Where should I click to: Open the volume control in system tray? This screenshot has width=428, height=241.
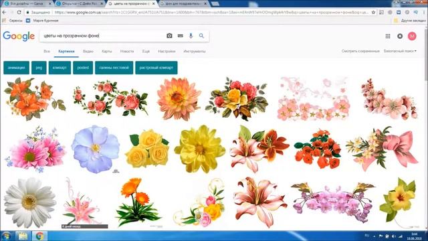point(394,236)
